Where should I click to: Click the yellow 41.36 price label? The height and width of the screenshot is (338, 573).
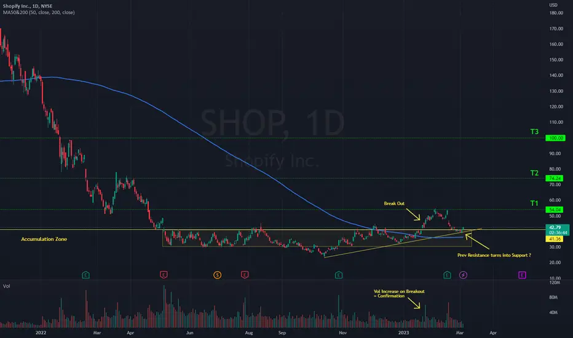(x=555, y=239)
